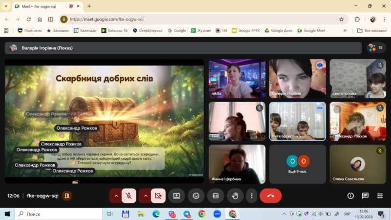Expand audio settings arrow next to microphone
Screen dimensions: 391x220
pyautogui.click(x=116, y=196)
